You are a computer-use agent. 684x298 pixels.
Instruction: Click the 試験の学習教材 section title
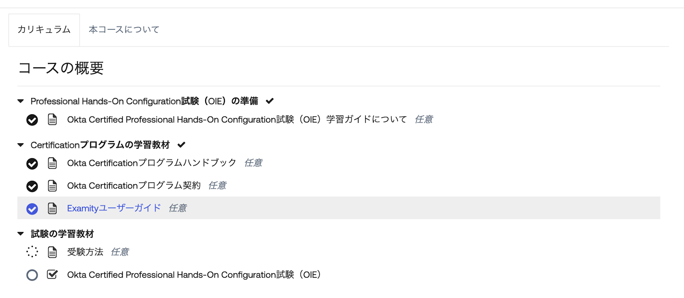pyautogui.click(x=62, y=234)
